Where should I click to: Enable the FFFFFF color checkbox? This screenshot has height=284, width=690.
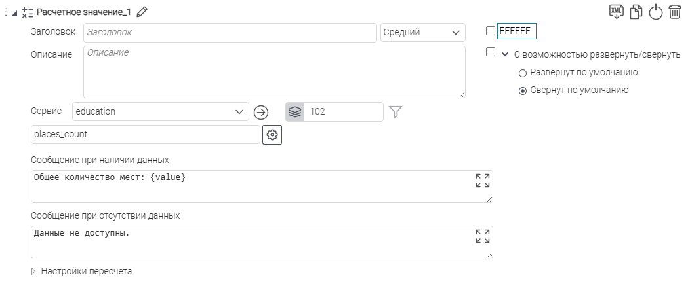[x=491, y=31]
